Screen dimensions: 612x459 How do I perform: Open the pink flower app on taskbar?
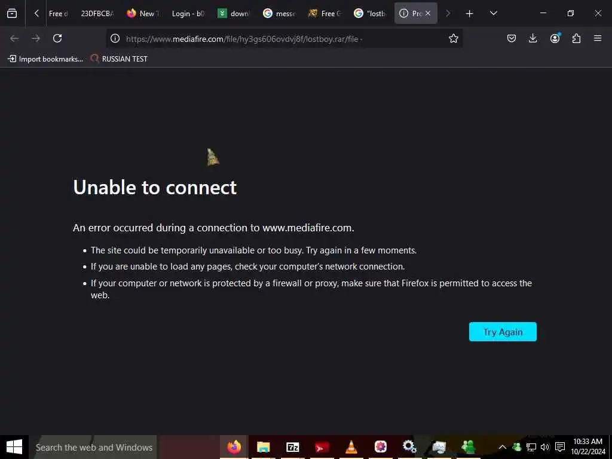[x=381, y=447]
